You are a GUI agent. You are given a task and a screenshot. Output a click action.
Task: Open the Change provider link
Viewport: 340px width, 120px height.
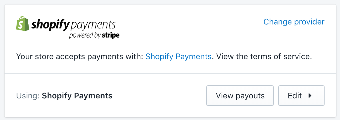(294, 22)
